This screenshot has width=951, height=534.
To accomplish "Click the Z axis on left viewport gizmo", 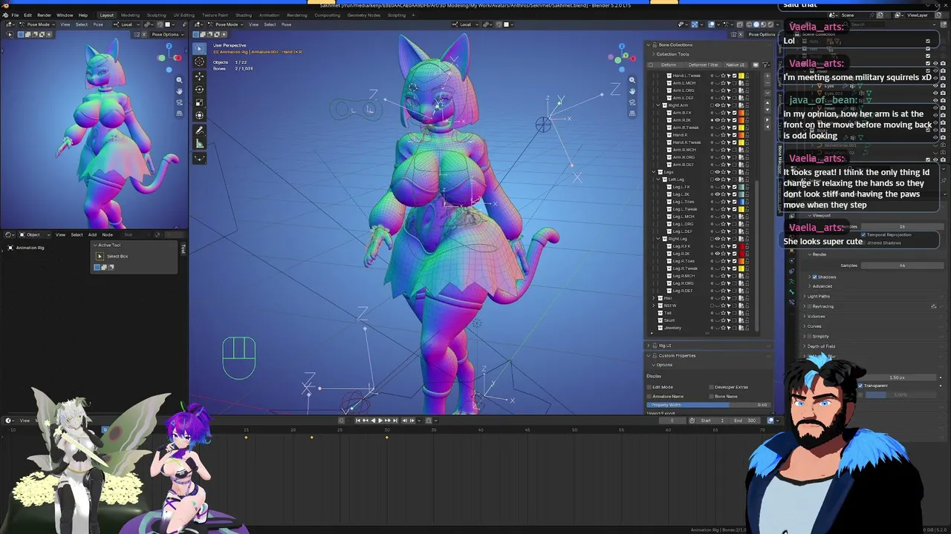I will pos(168,47).
